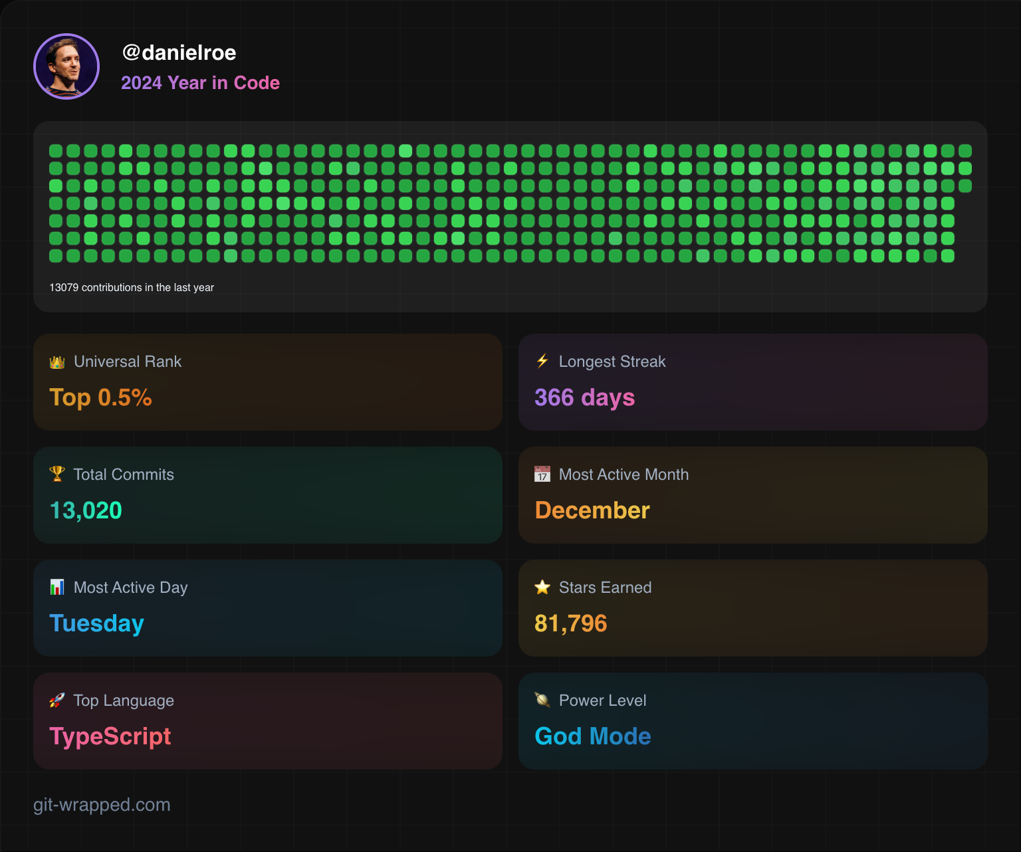This screenshot has width=1021, height=852.
Task: Click the planet icon beside Power Level
Action: (x=542, y=700)
